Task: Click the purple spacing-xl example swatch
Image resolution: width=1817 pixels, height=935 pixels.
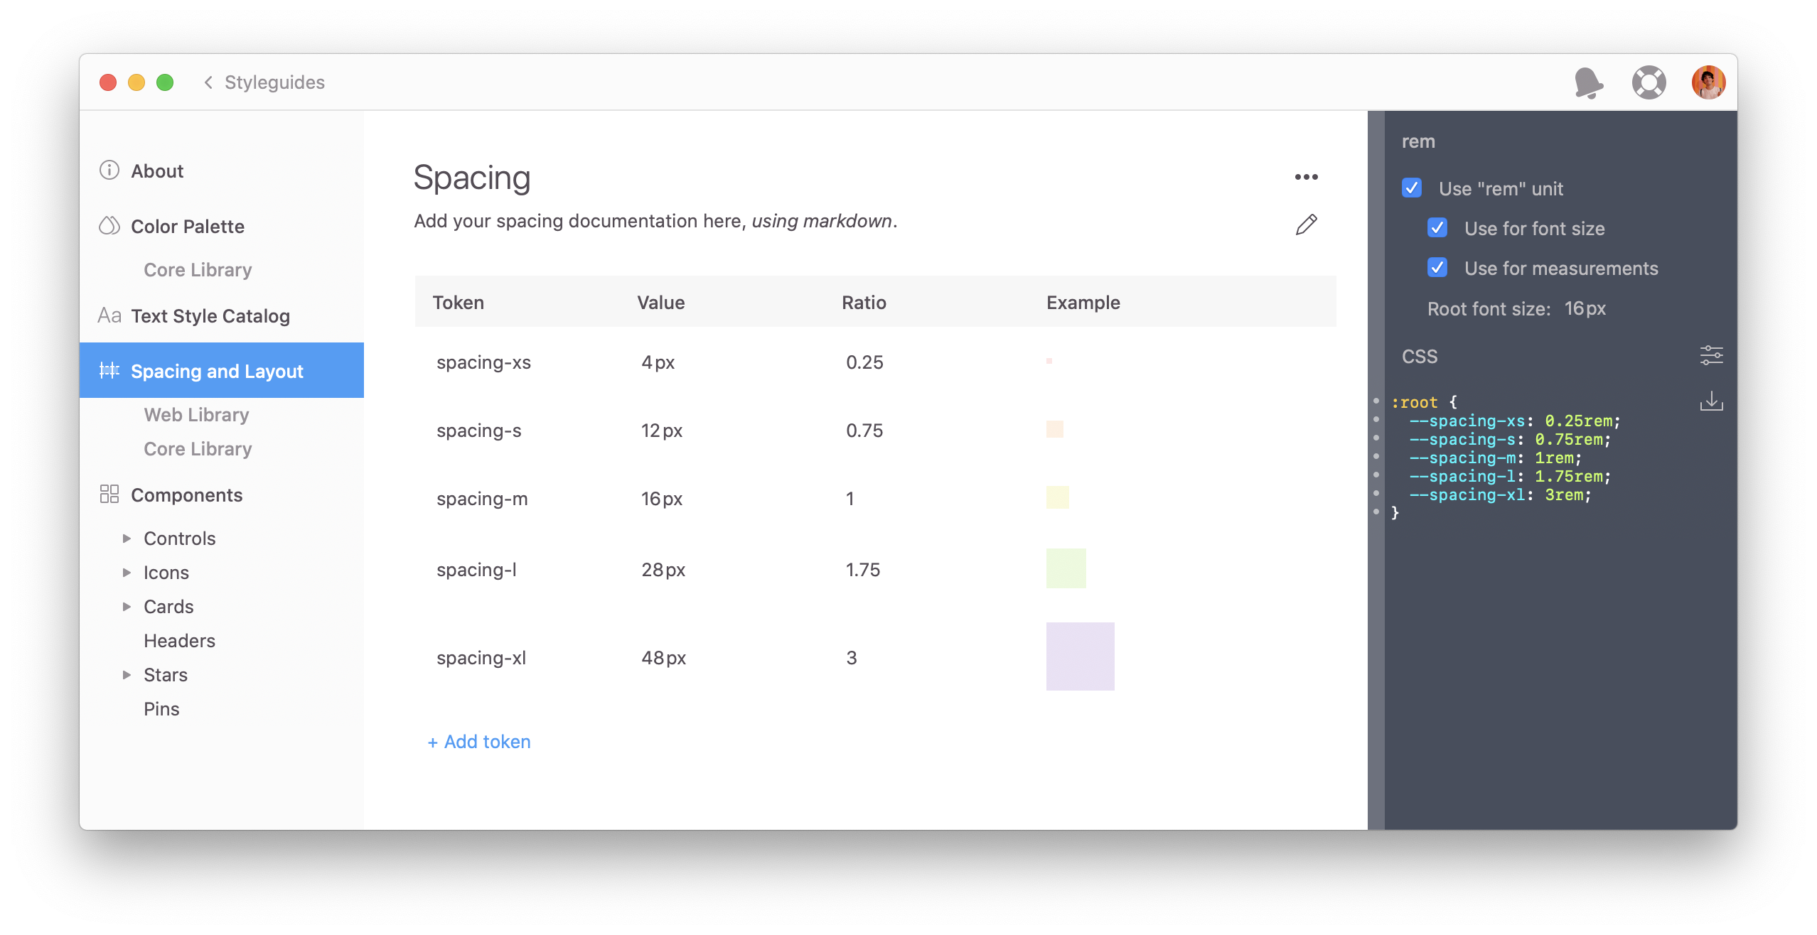Action: coord(1080,656)
